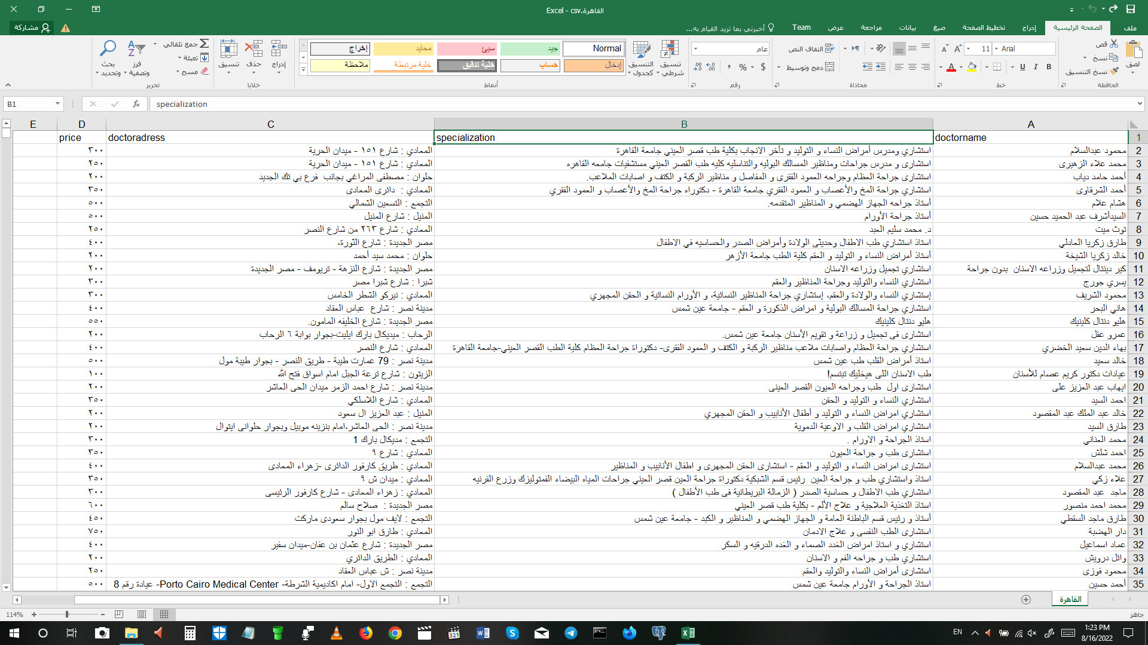Click the 'كلية تدفق' cell style
The image size is (1148, 645).
coord(467,66)
